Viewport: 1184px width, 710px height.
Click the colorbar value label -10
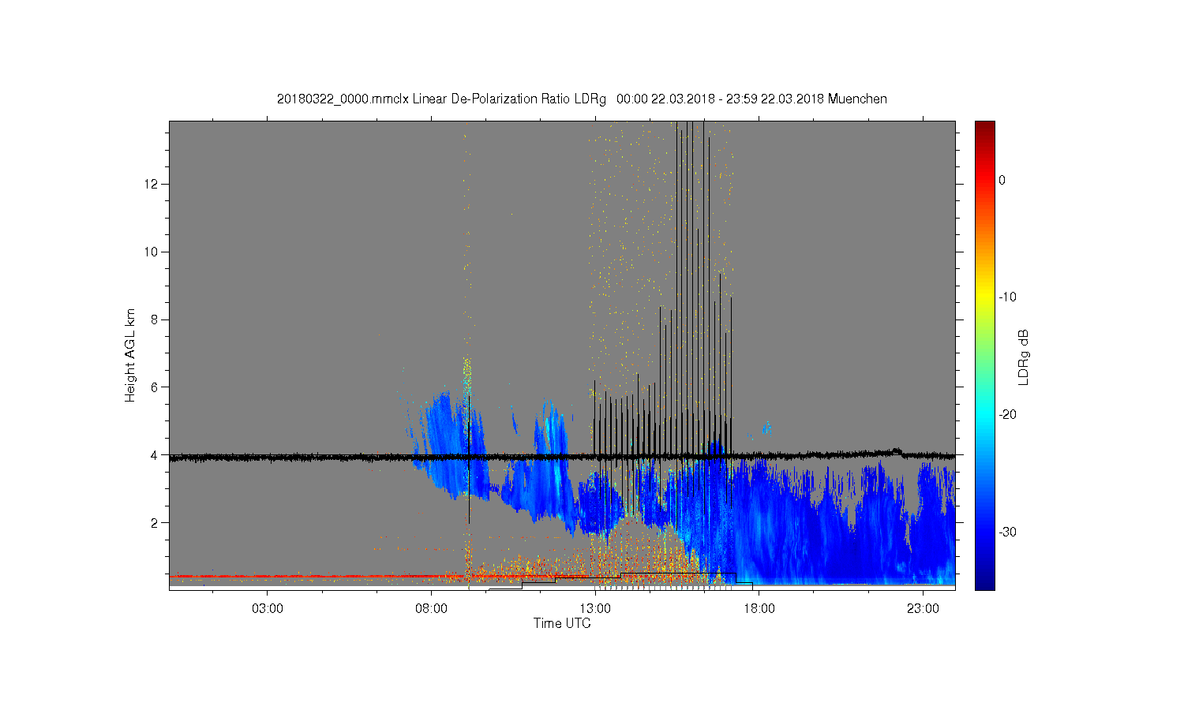point(1007,297)
